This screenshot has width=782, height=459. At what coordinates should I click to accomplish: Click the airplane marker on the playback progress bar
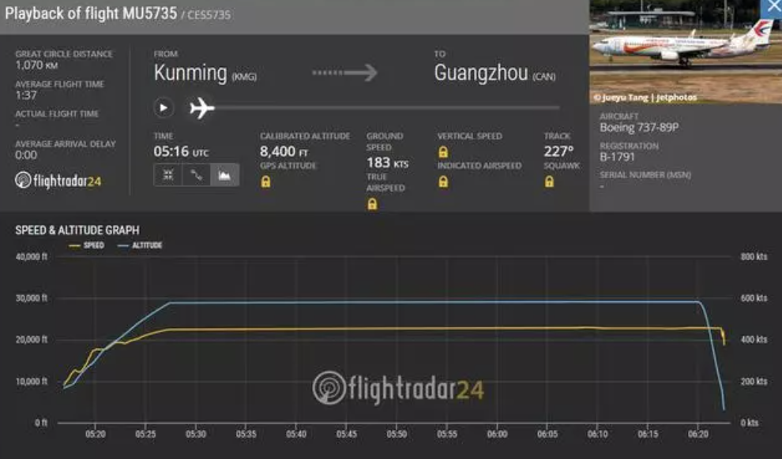pos(202,107)
